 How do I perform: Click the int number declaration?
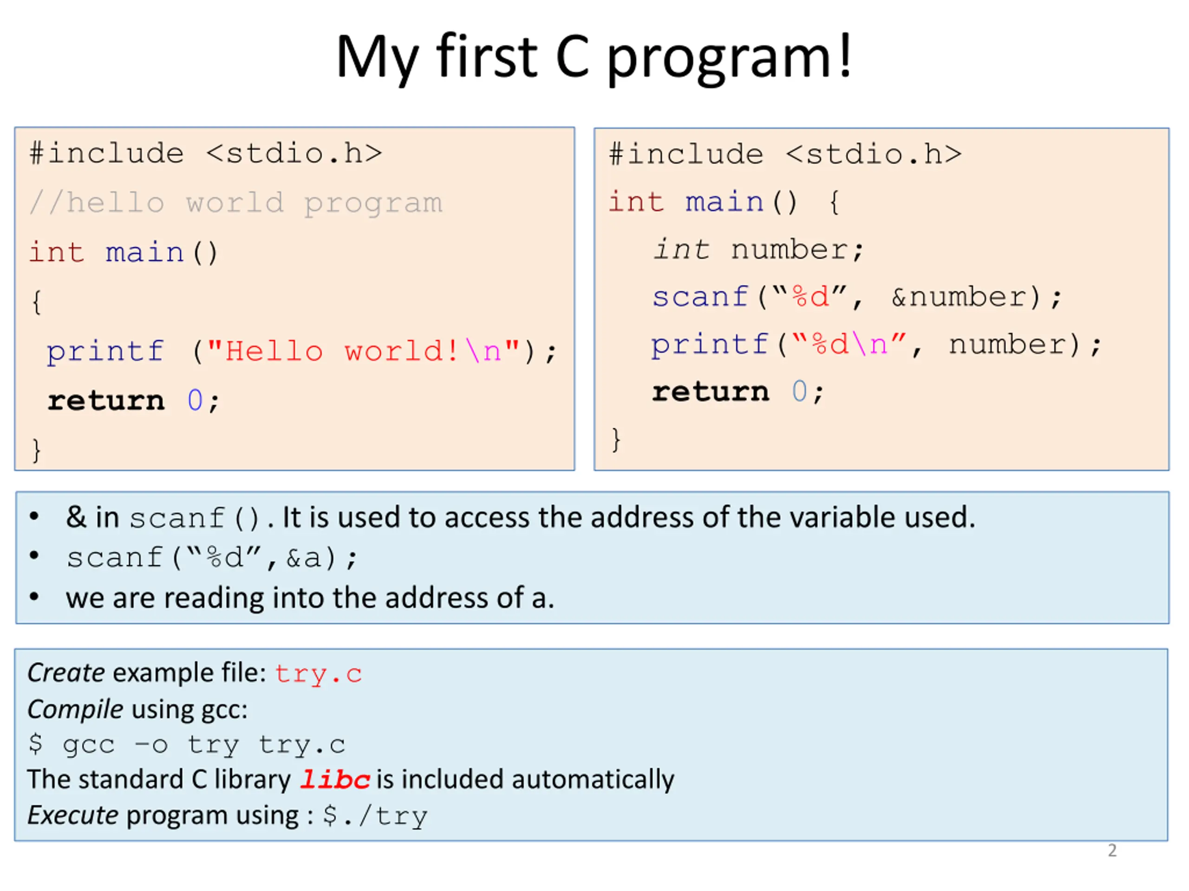click(x=758, y=250)
